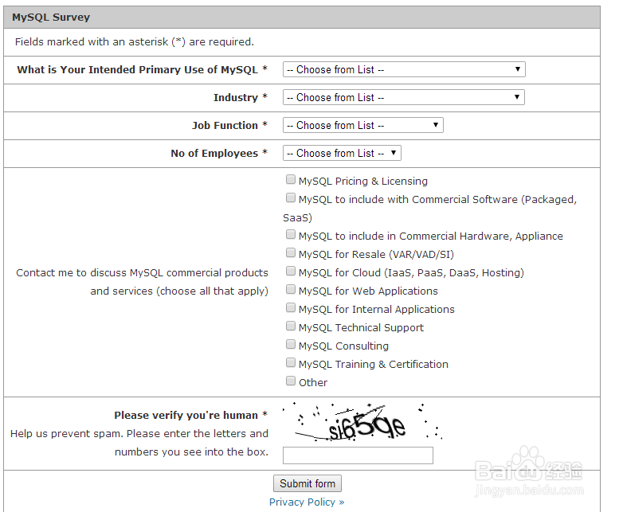Screen dimensions: 619x512
Task: Open the Job Function dropdown
Action: [362, 126]
